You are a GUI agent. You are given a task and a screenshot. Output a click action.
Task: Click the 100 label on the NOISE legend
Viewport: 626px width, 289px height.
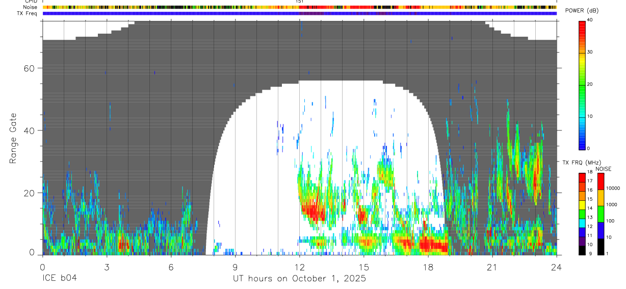click(x=611, y=221)
